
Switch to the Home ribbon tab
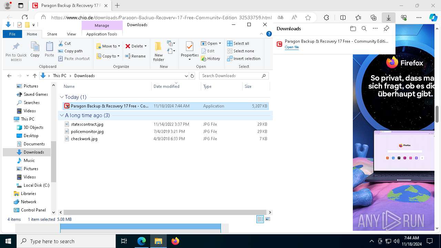pos(32,34)
